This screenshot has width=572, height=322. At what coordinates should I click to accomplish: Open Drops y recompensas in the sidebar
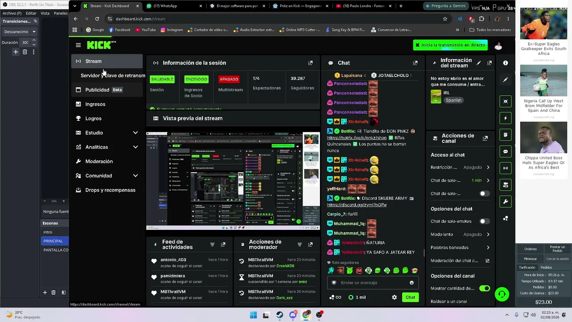(x=107, y=190)
